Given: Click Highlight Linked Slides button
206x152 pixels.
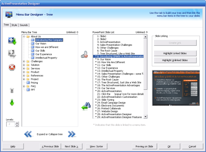Looking at the screenshot, I should tap(175, 53).
